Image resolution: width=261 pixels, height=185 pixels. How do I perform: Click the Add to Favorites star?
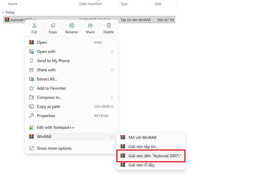[32, 88]
